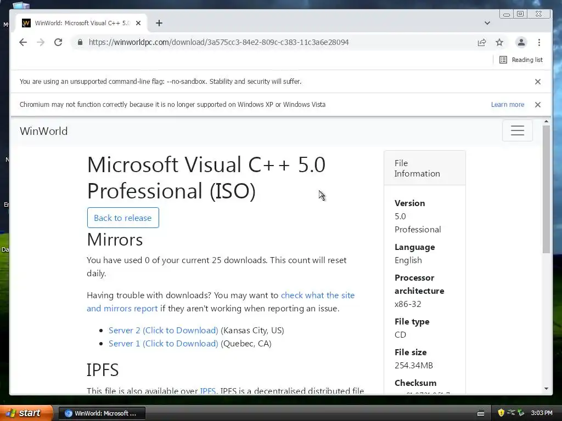This screenshot has width=562, height=421.
Task: Click the scrollbar down arrow
Action: click(546, 389)
